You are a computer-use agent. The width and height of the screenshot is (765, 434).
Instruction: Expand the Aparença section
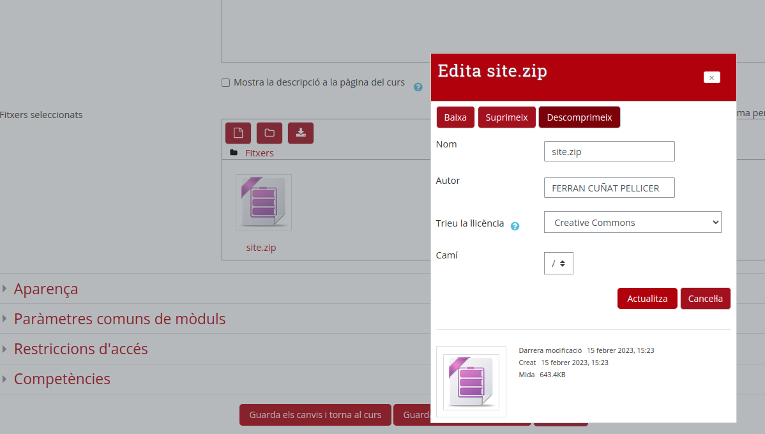tap(46, 289)
